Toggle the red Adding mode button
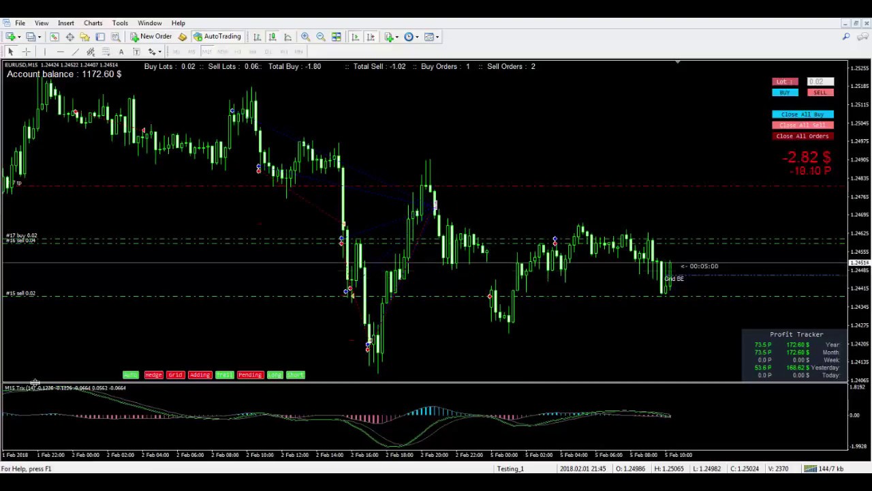The image size is (872, 491). [200, 375]
